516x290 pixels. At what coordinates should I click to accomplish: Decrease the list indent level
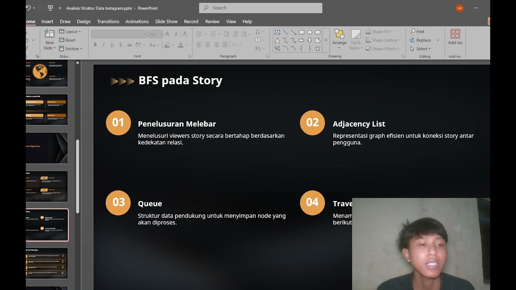coord(227,34)
